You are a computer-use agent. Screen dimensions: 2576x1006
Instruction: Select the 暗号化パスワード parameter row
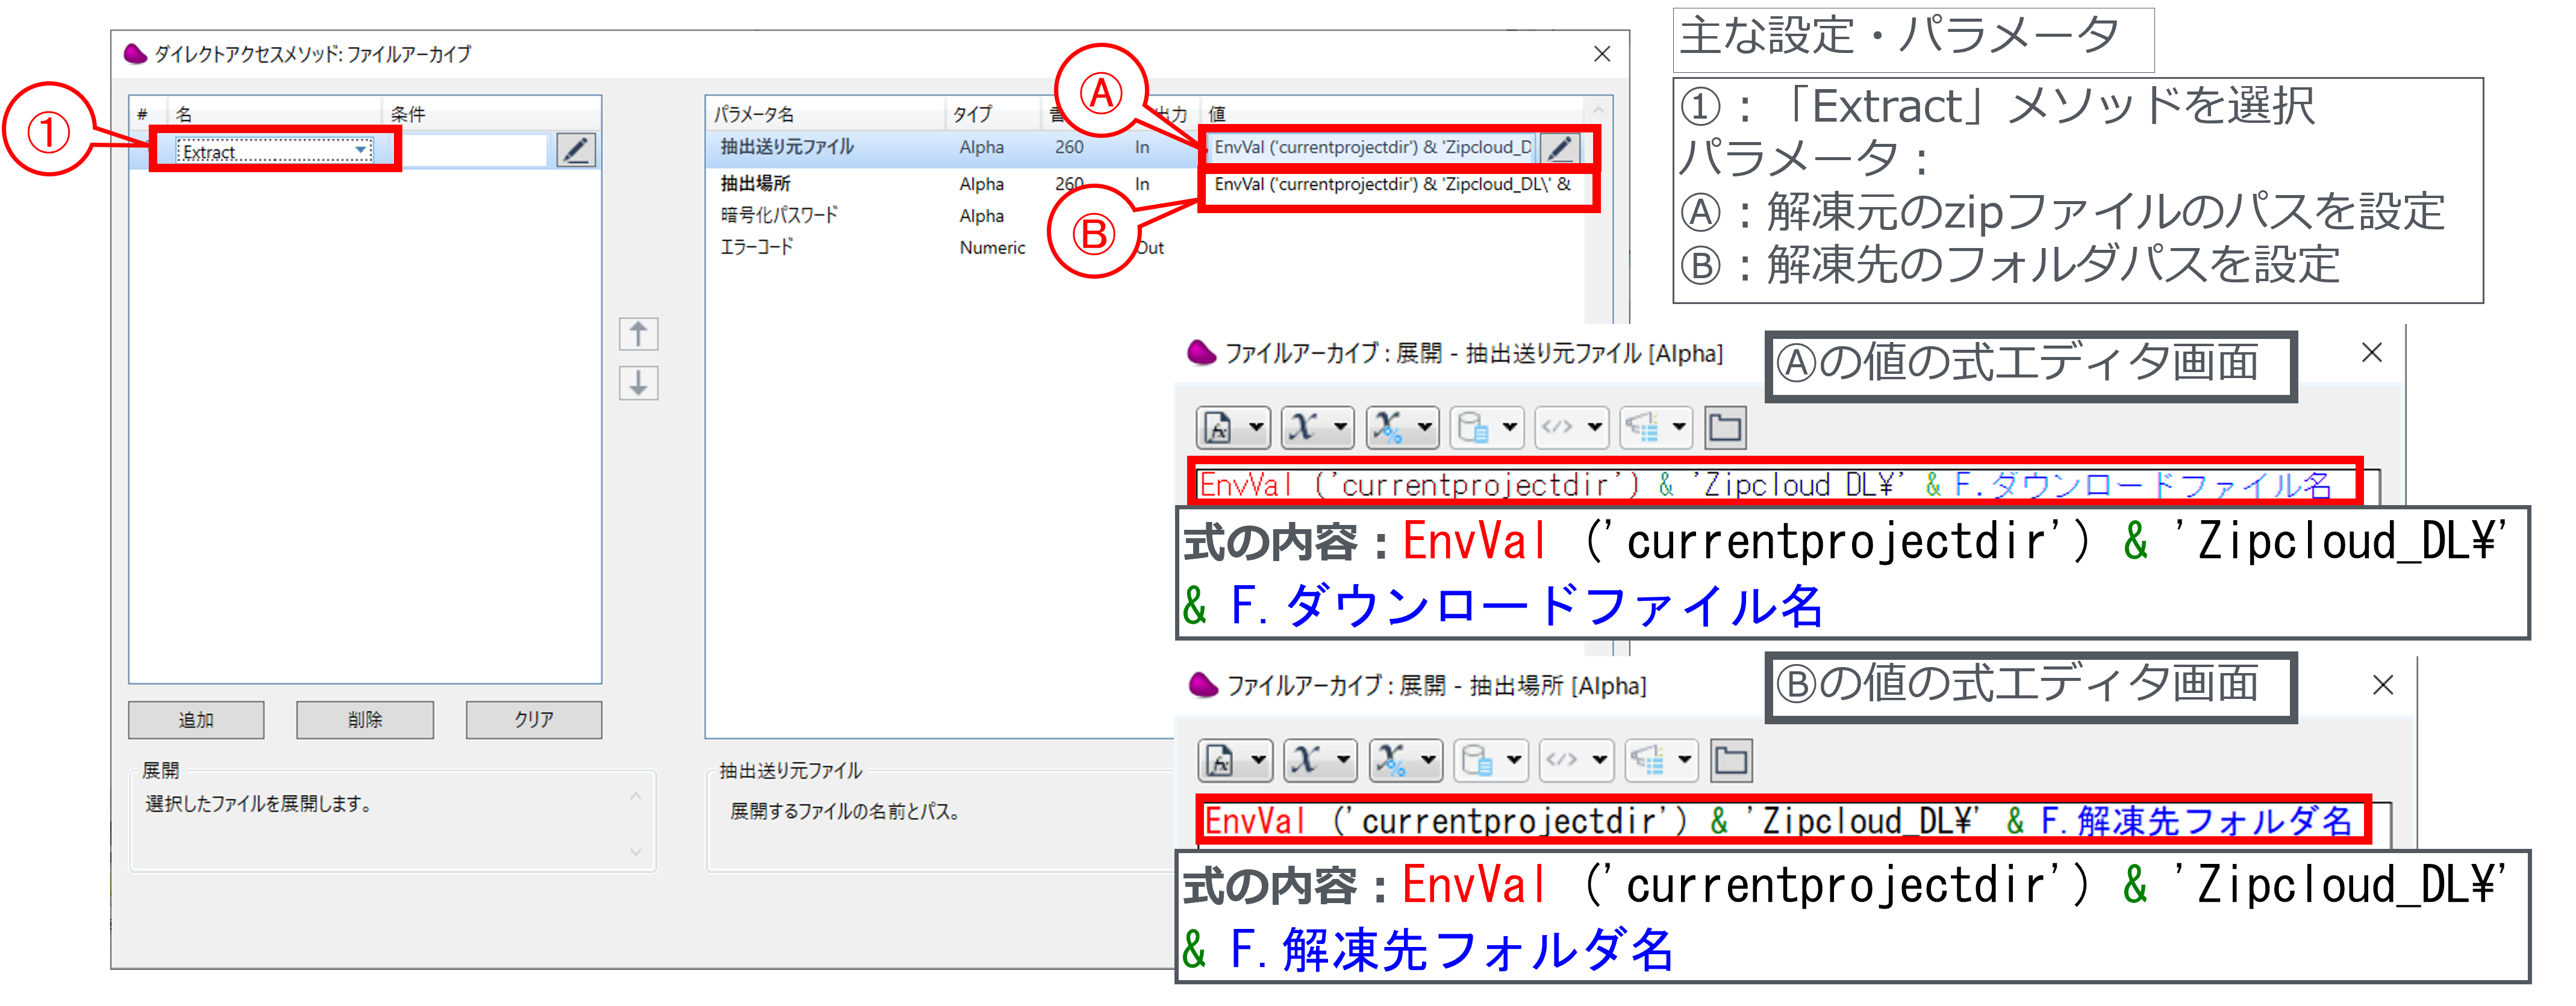(x=1144, y=216)
